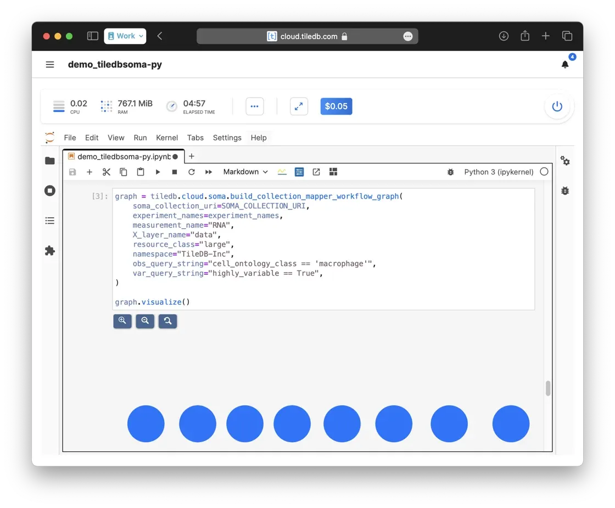
Task: Open the running kernels sidebar panel
Action: (50, 191)
